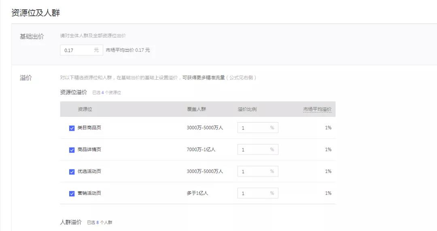Image resolution: width=437 pixels, height=231 pixels.
Task: Click 7000万-1亿人 coverage value
Action: coord(201,149)
